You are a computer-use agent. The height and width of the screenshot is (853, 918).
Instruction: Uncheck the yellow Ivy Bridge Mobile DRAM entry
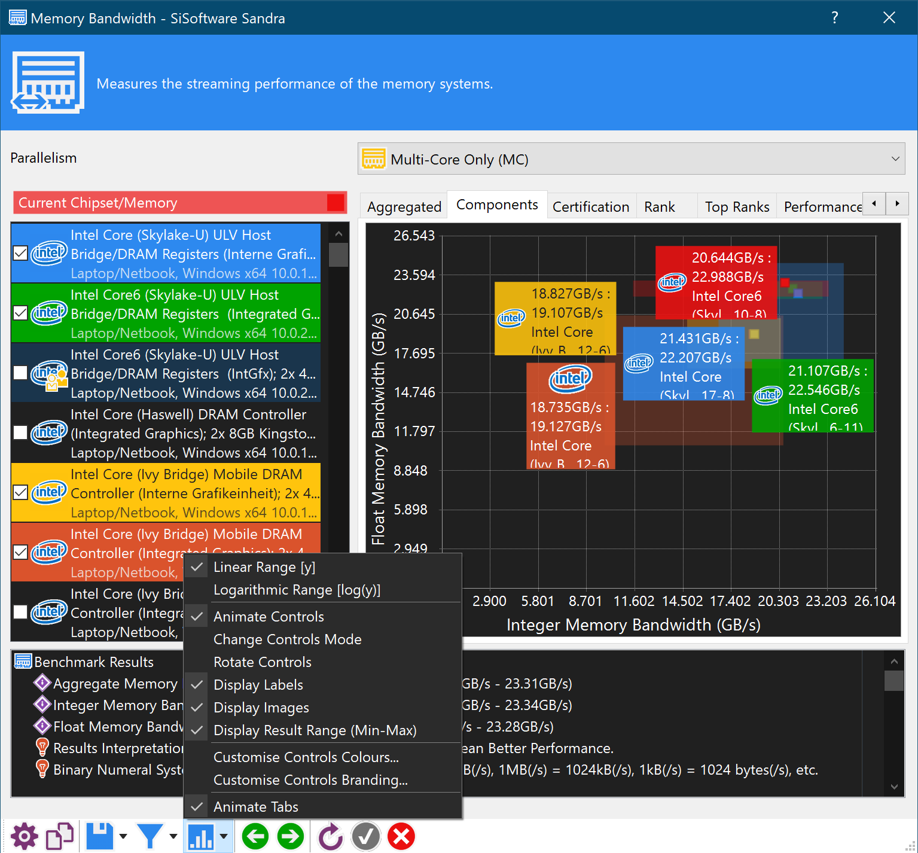tap(20, 492)
